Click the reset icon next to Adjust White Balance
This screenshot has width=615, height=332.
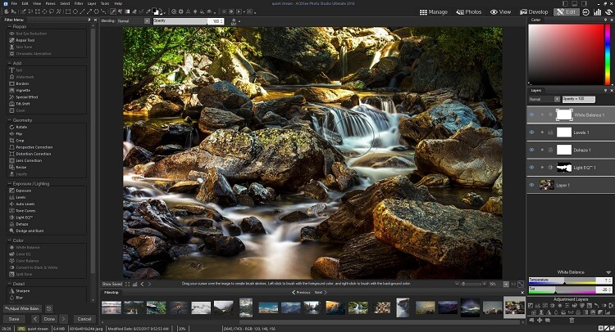[49, 308]
